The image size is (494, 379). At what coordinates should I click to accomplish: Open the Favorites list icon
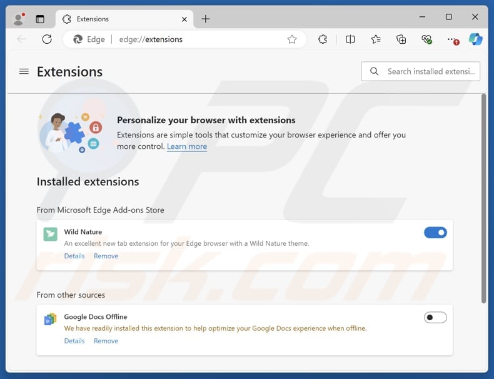[376, 39]
